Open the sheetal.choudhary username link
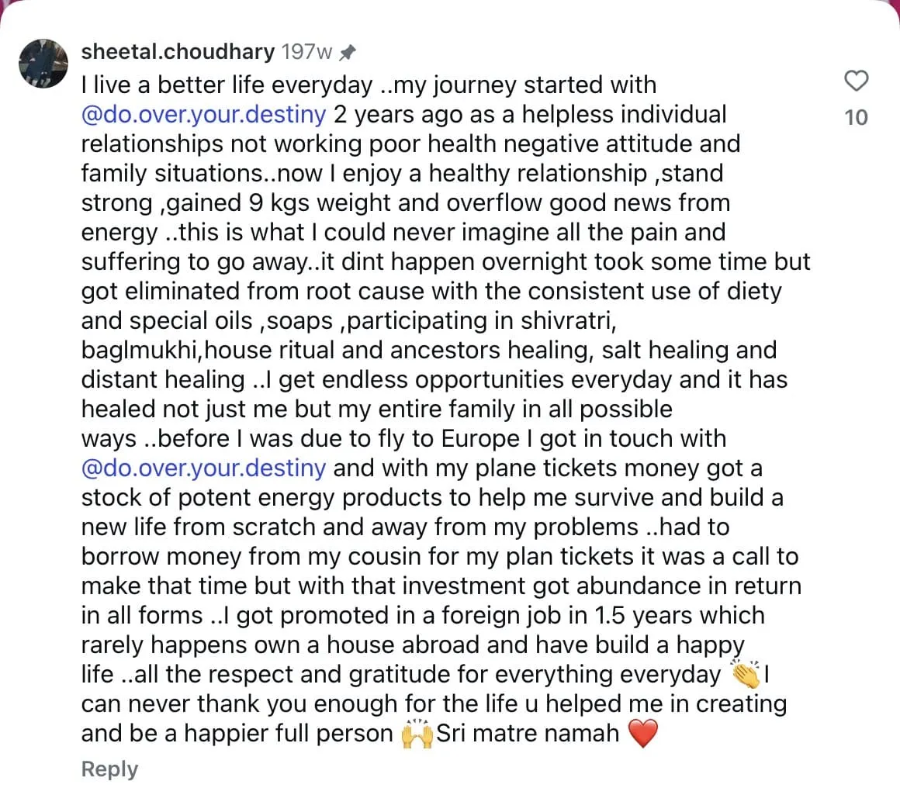The height and width of the screenshot is (788, 900). [x=178, y=52]
